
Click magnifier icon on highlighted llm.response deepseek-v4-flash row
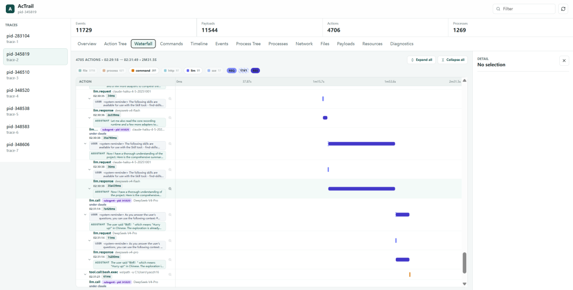click(170, 189)
